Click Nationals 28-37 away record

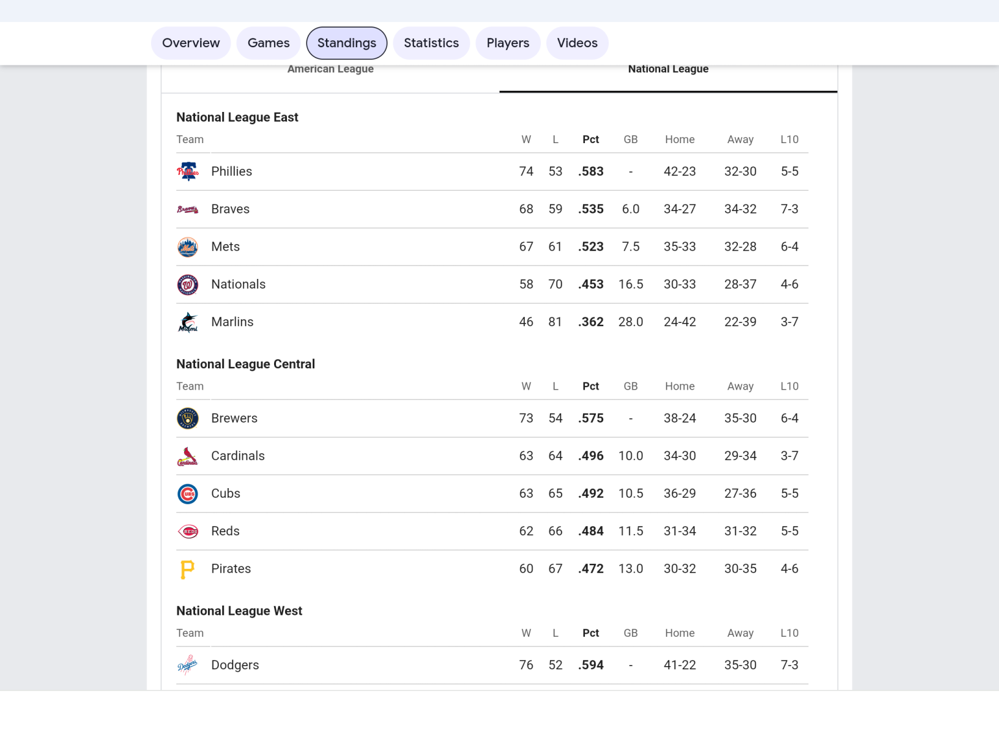[740, 284]
